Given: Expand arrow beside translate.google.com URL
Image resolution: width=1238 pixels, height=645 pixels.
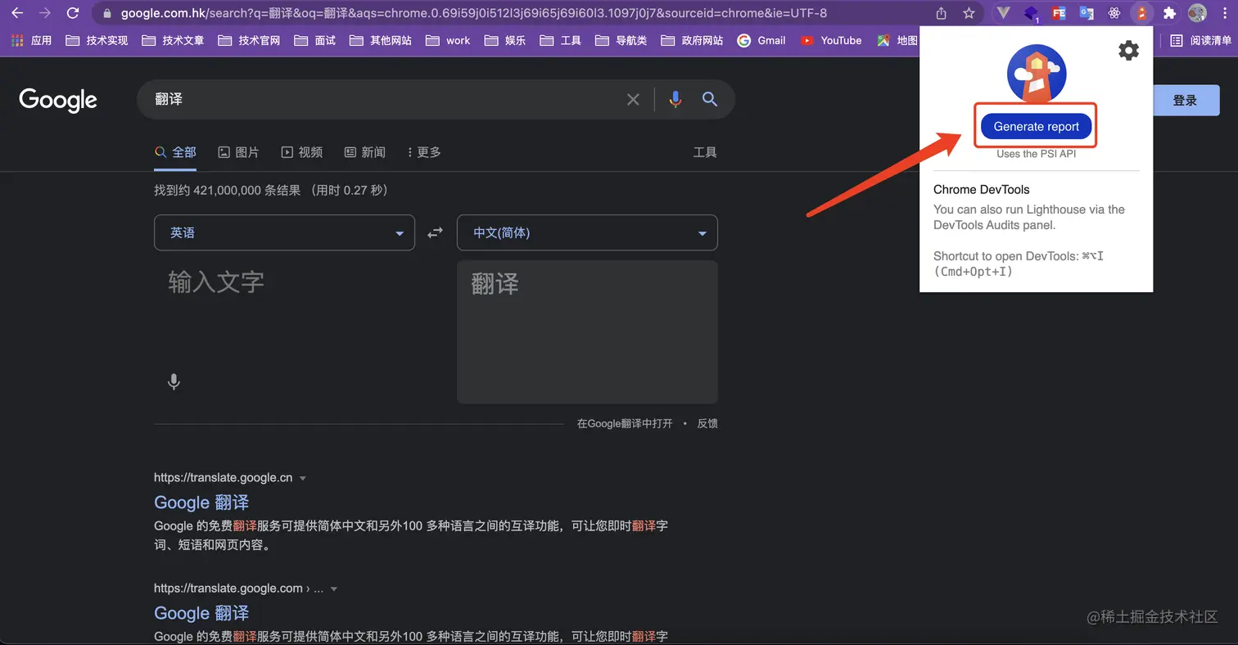Looking at the screenshot, I should tap(333, 589).
